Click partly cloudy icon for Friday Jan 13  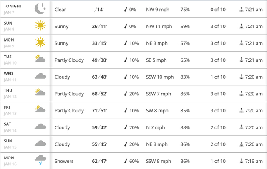(x=40, y=109)
